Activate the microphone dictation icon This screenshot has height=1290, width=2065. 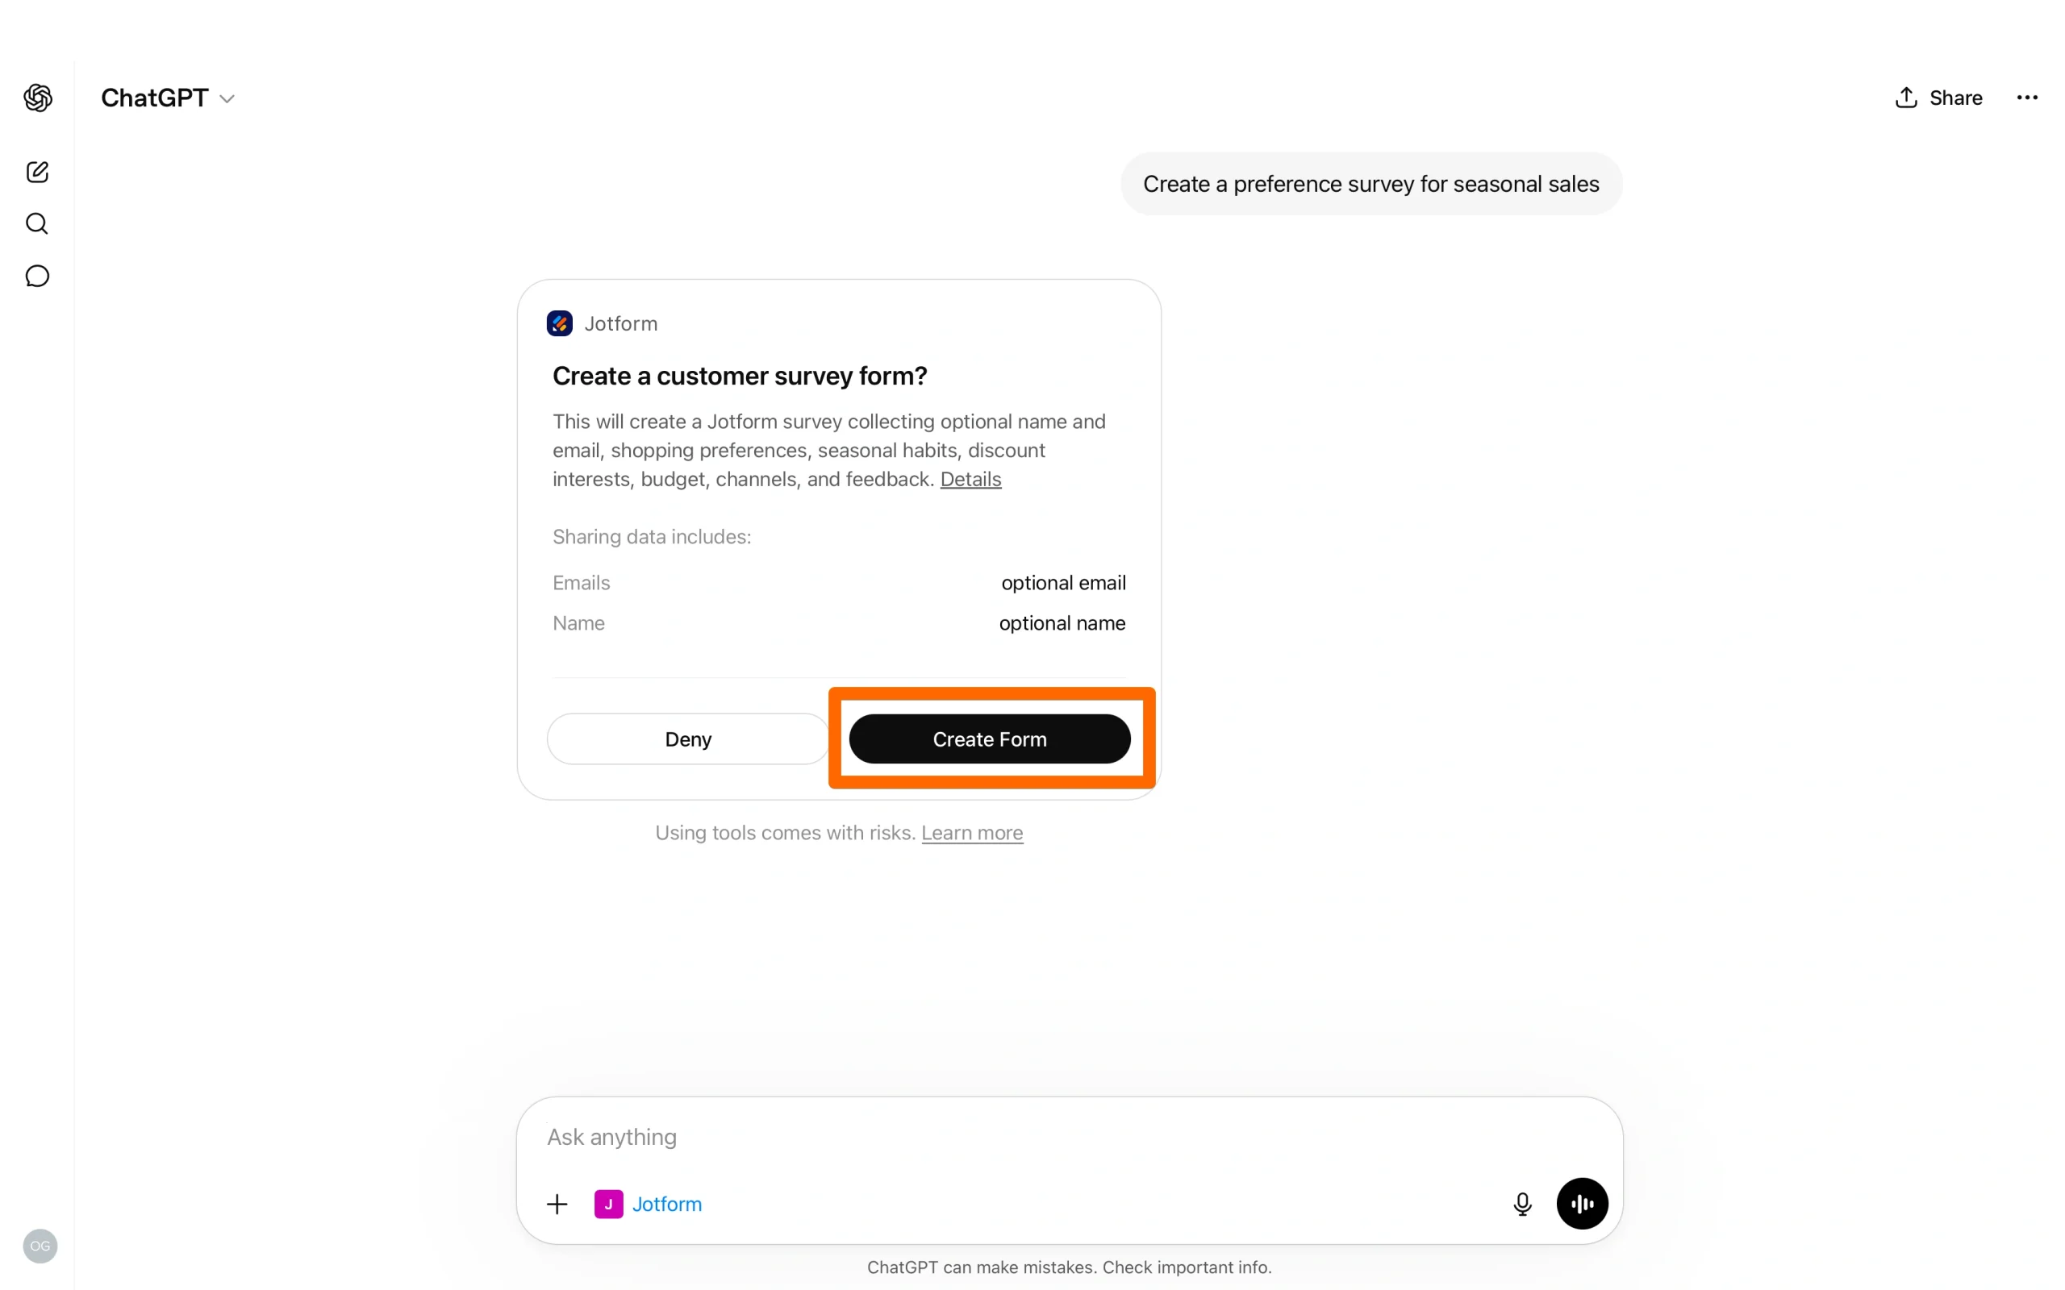pos(1521,1203)
